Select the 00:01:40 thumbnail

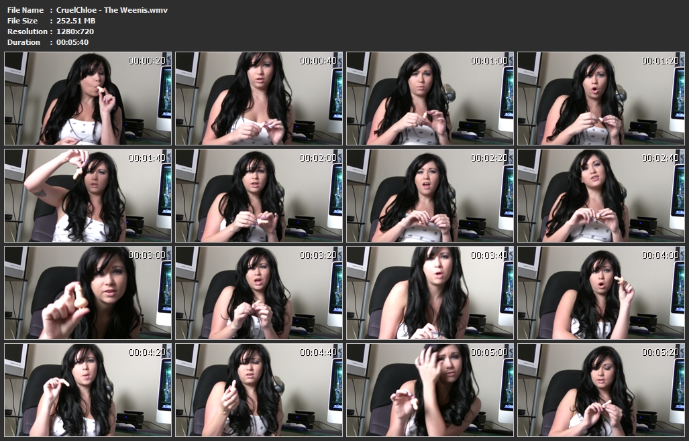click(88, 196)
